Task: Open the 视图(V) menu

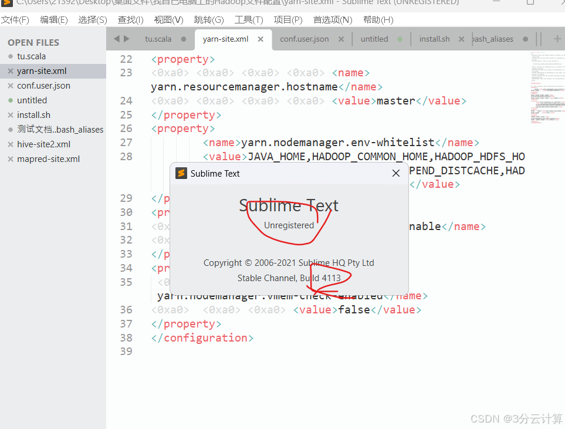Action: pos(168,20)
